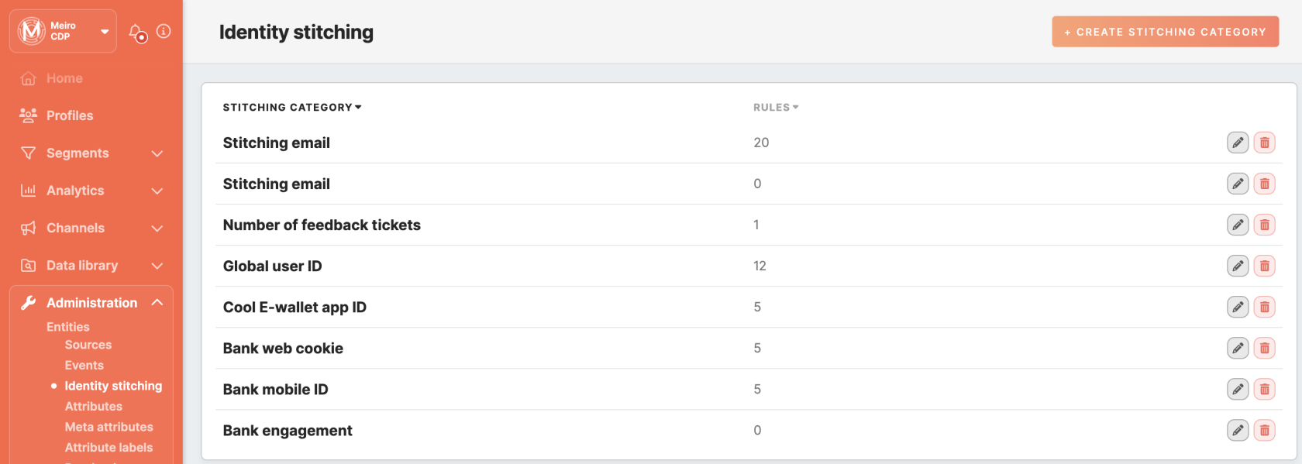Go to Profiles page
This screenshot has width=1302, height=464.
click(70, 115)
